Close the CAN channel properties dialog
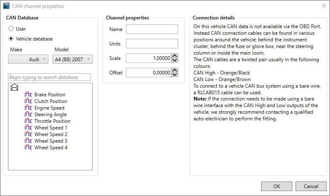Screen dimensions: 330x196 324,6
